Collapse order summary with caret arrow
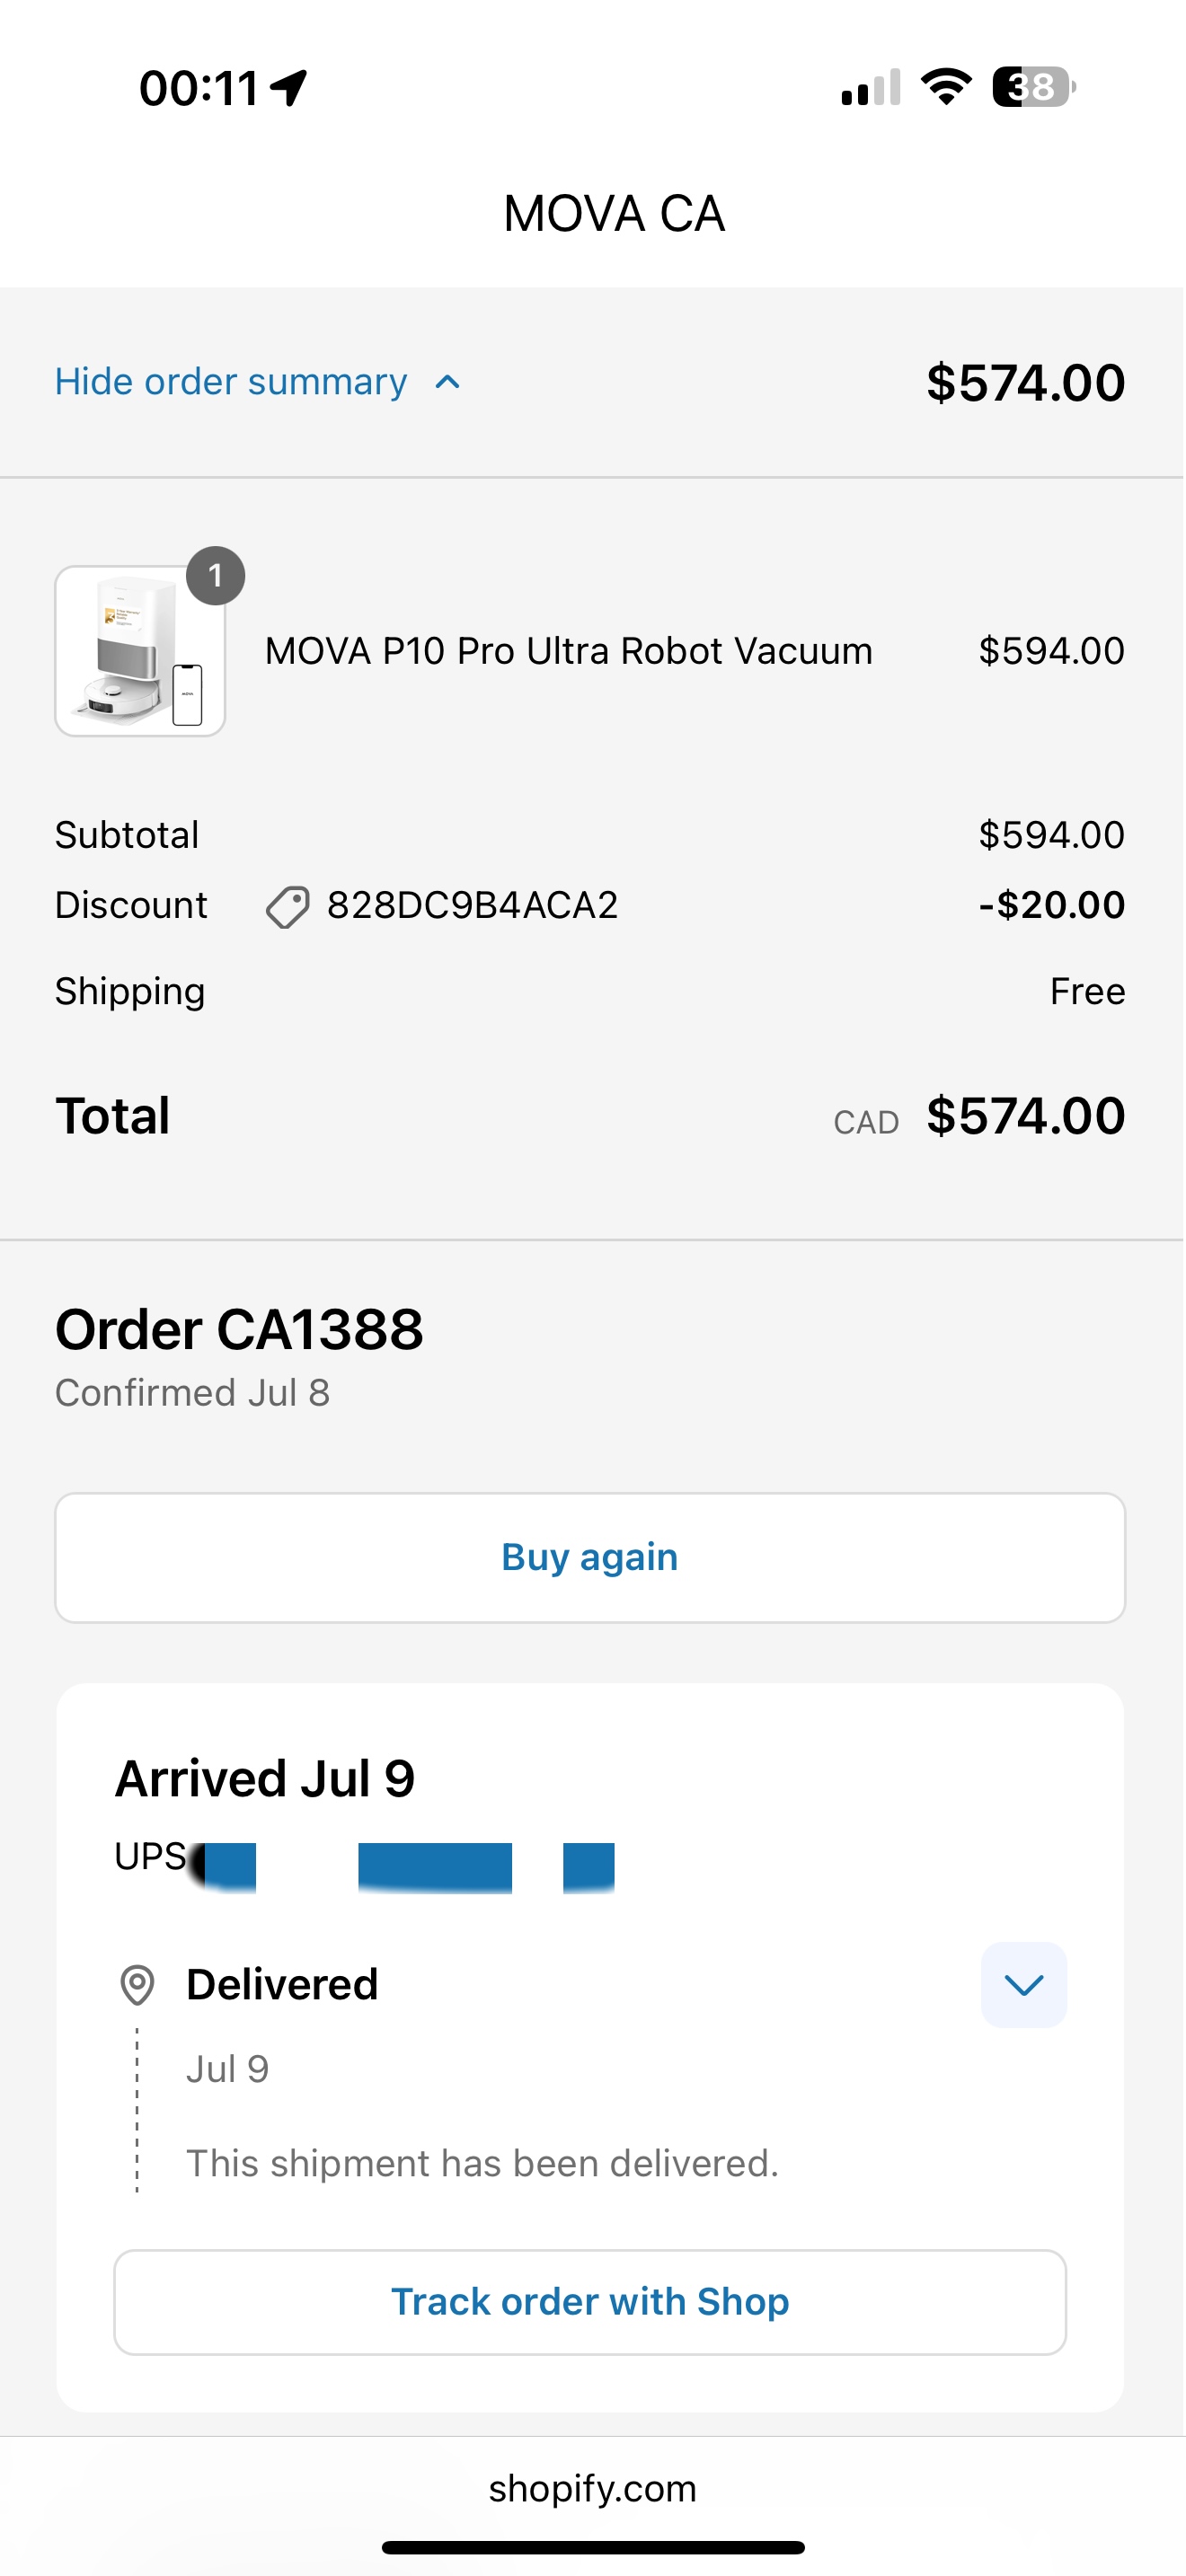This screenshot has height=2576, width=1186. pos(448,382)
